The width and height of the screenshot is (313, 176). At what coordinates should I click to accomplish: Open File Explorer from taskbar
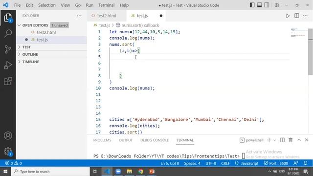pos(129,172)
